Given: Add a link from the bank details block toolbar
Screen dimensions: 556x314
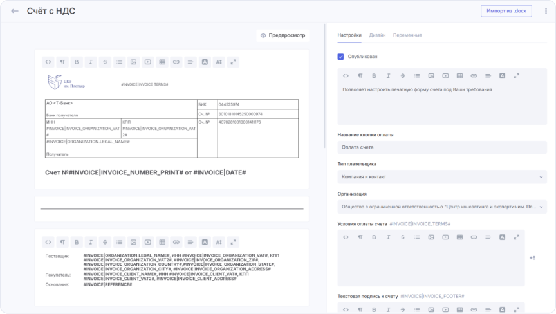Looking at the screenshot, I should pos(176,62).
